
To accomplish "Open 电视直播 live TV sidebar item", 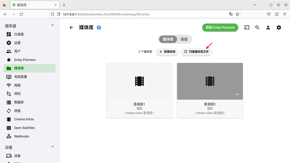I will tap(29, 77).
